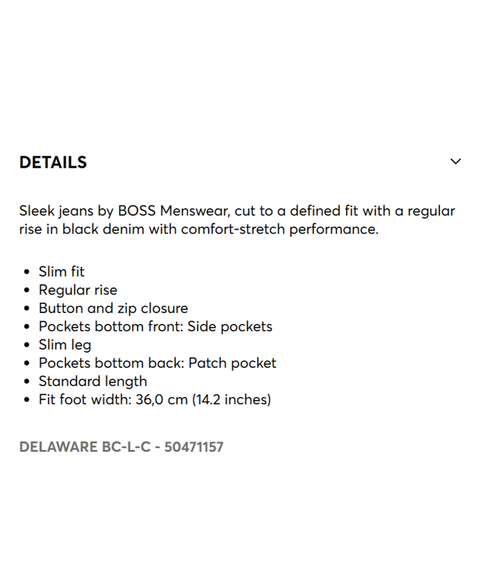
Task: Click the product number 50471157
Action: 194,447
